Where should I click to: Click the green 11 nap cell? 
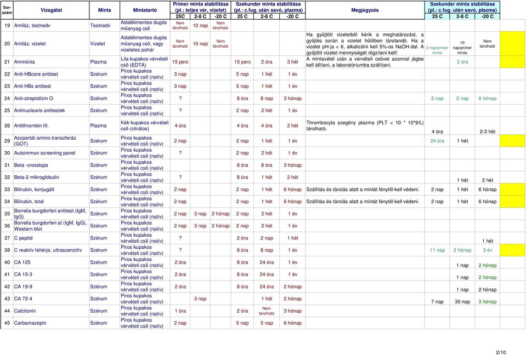pos(438,250)
